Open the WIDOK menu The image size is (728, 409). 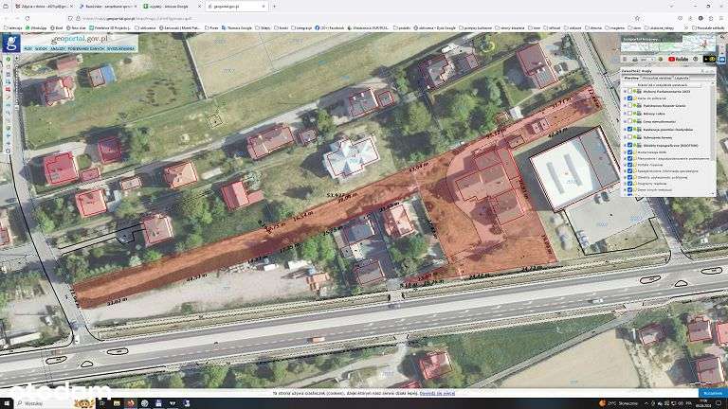coord(42,48)
